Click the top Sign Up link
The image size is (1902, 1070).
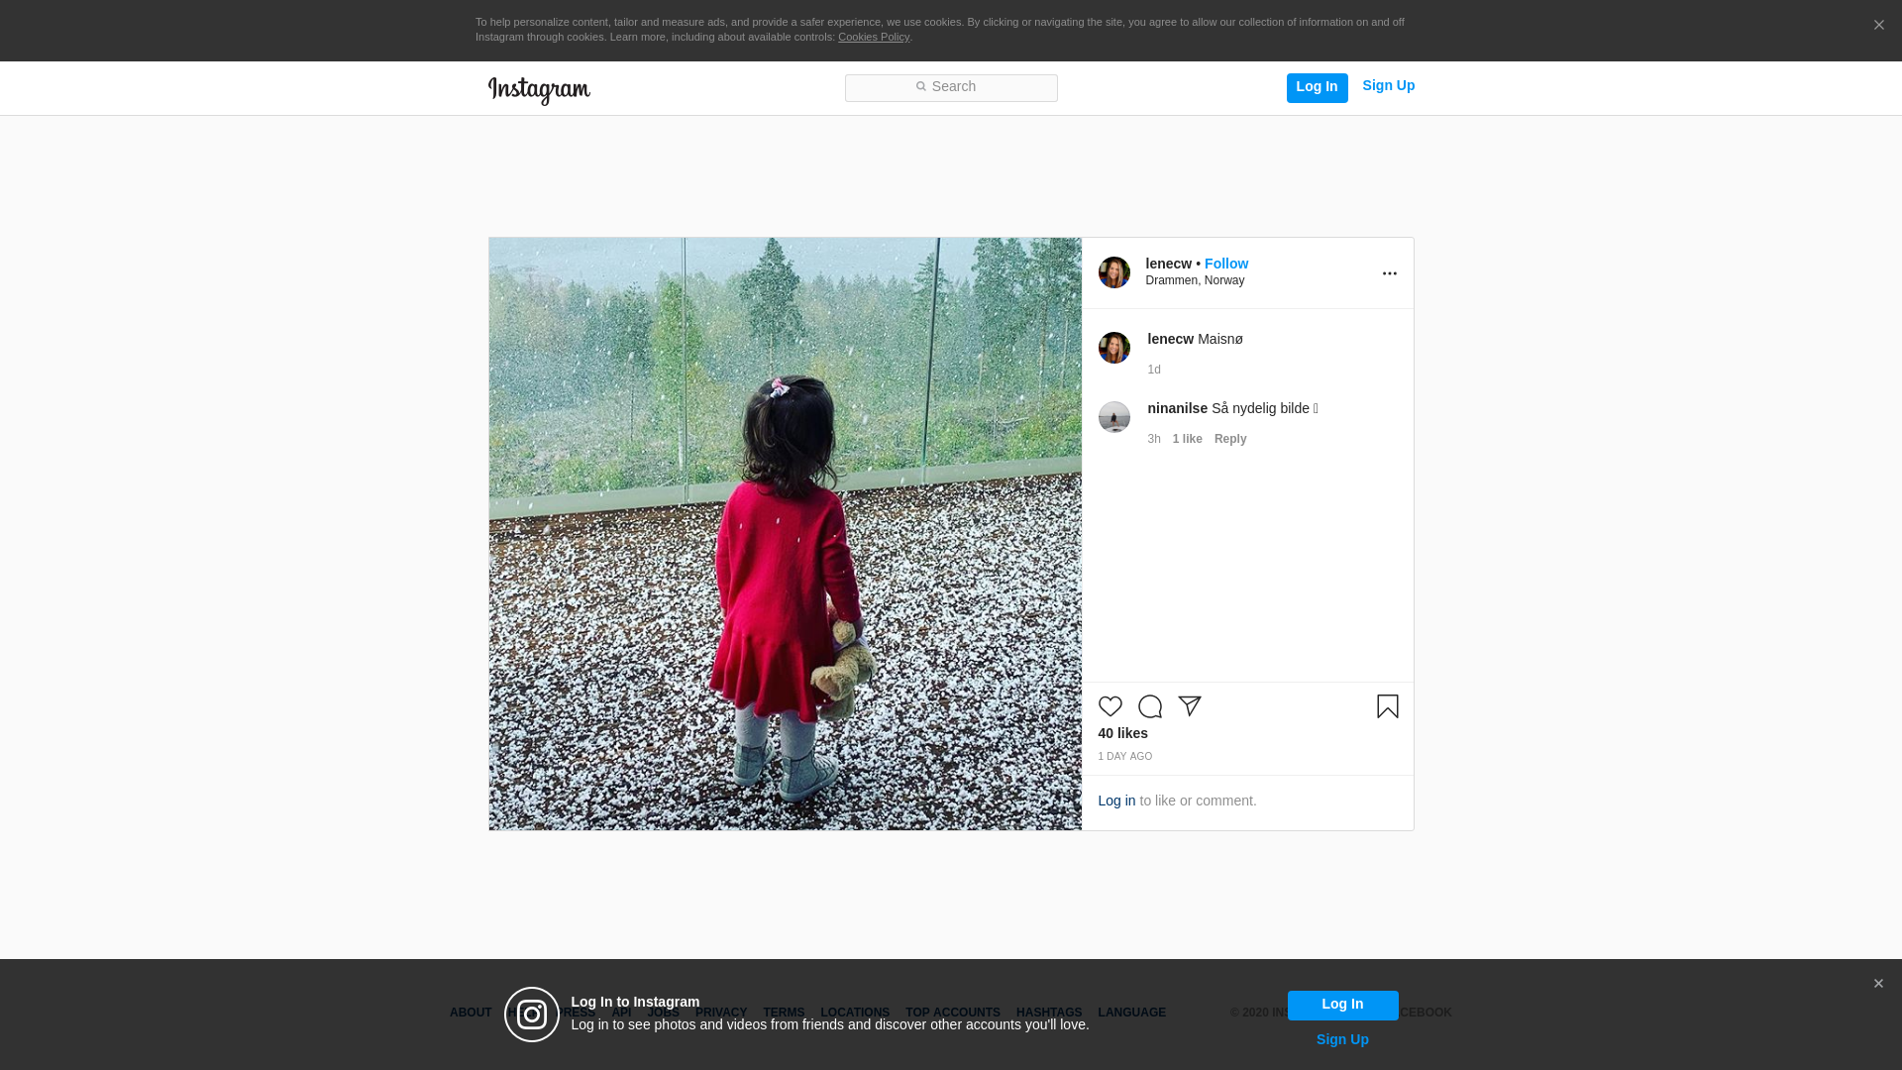tap(1388, 85)
